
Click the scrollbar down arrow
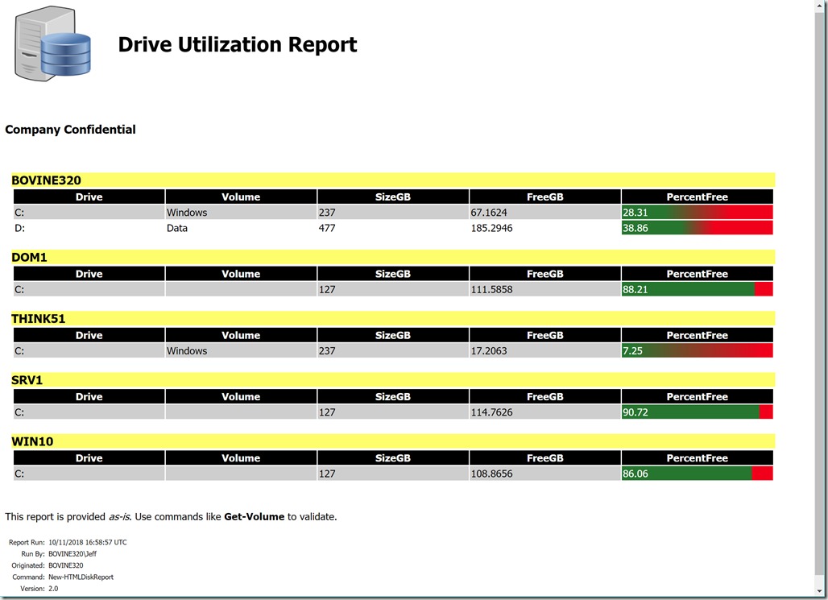tap(821, 590)
